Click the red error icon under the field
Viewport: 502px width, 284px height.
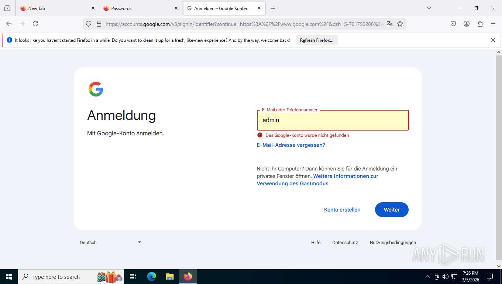point(260,135)
